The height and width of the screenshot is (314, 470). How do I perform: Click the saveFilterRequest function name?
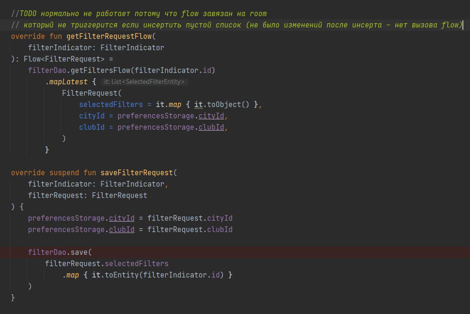pyautogui.click(x=136, y=173)
